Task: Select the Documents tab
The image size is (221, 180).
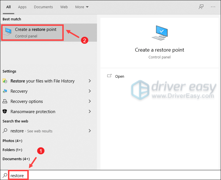Action: point(43,7)
